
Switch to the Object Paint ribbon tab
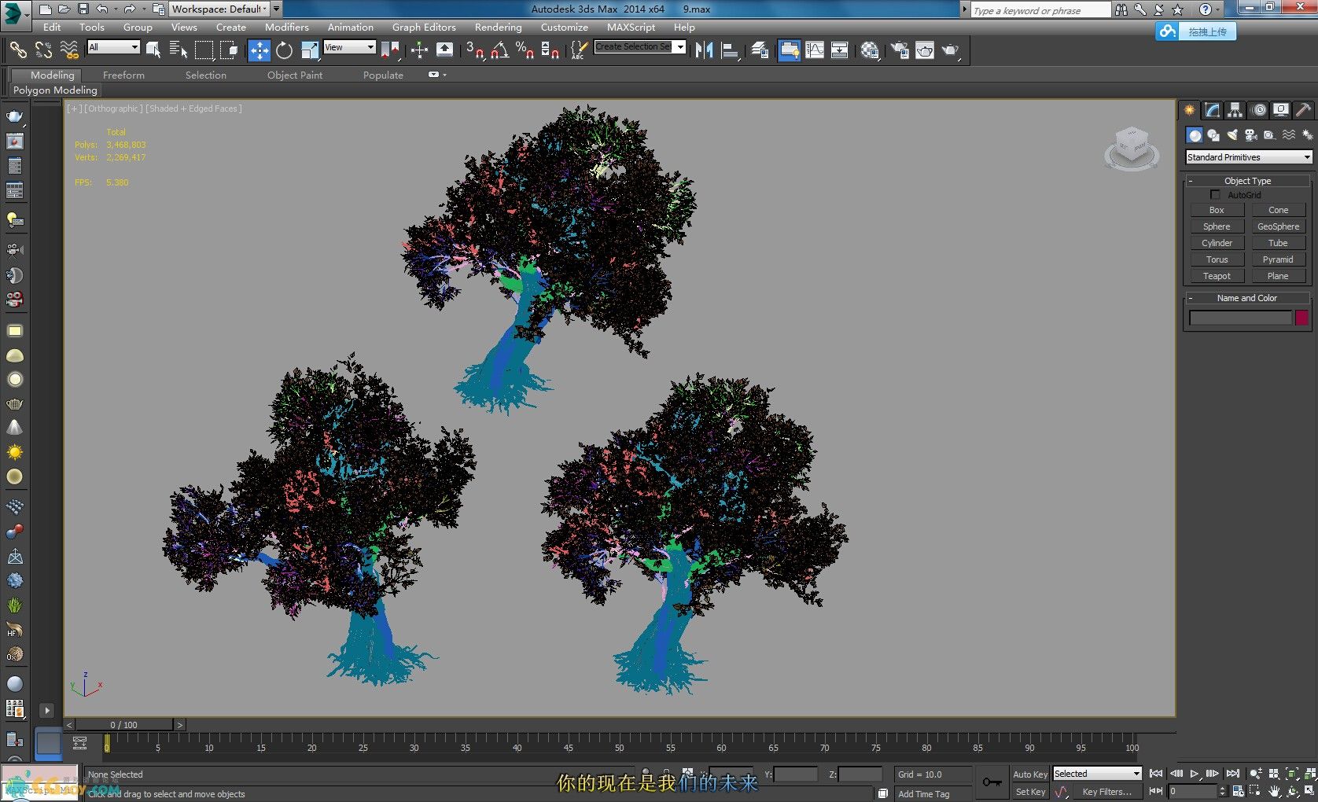click(295, 75)
